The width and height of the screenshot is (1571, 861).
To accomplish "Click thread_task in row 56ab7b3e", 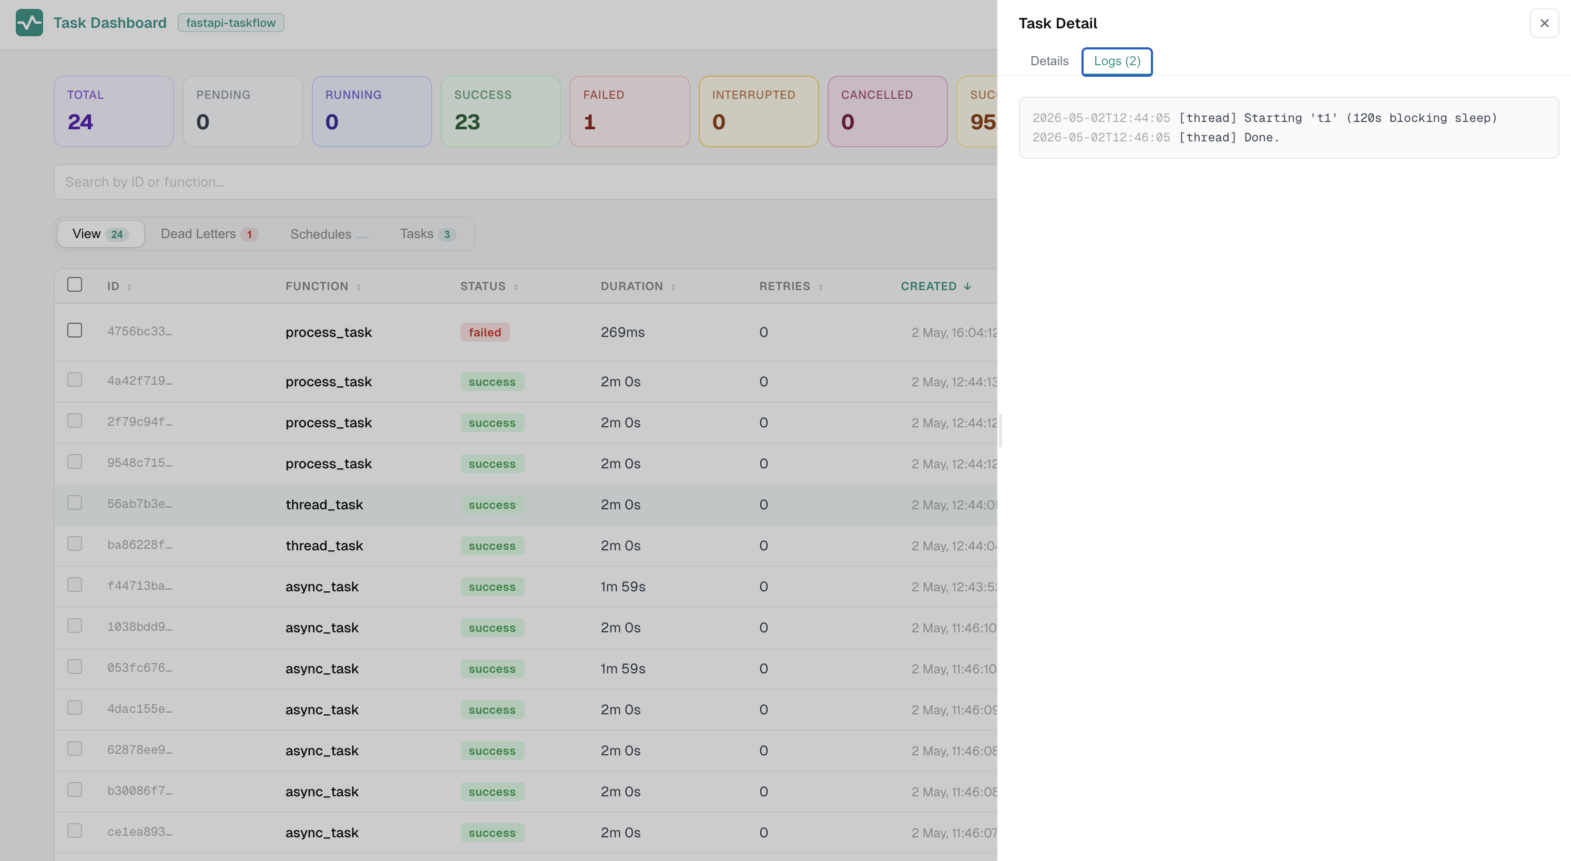I will coord(324,505).
